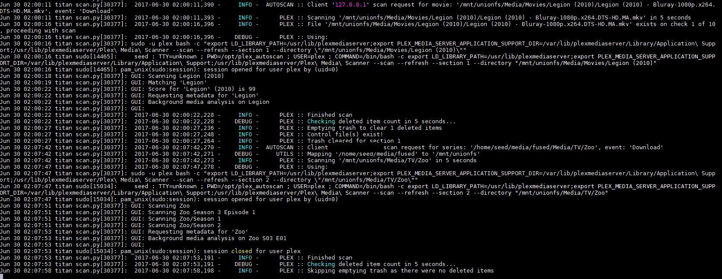Select "Mapping '/home/seed/media/fused' to '/mnt/unionfs'" text
This screenshot has height=279, width=722.
pyautogui.click(x=393, y=154)
